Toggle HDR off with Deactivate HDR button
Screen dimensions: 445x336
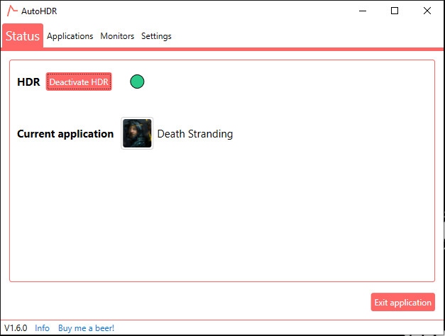pyautogui.click(x=79, y=82)
